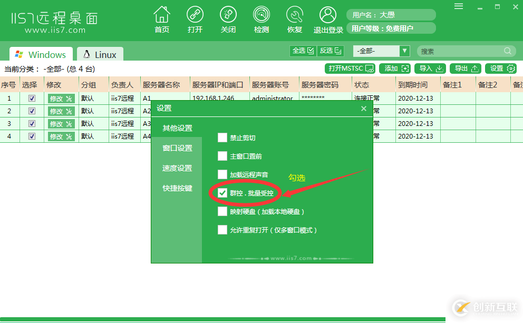Disable the 群控.批量受控 checkbox

tap(222, 193)
